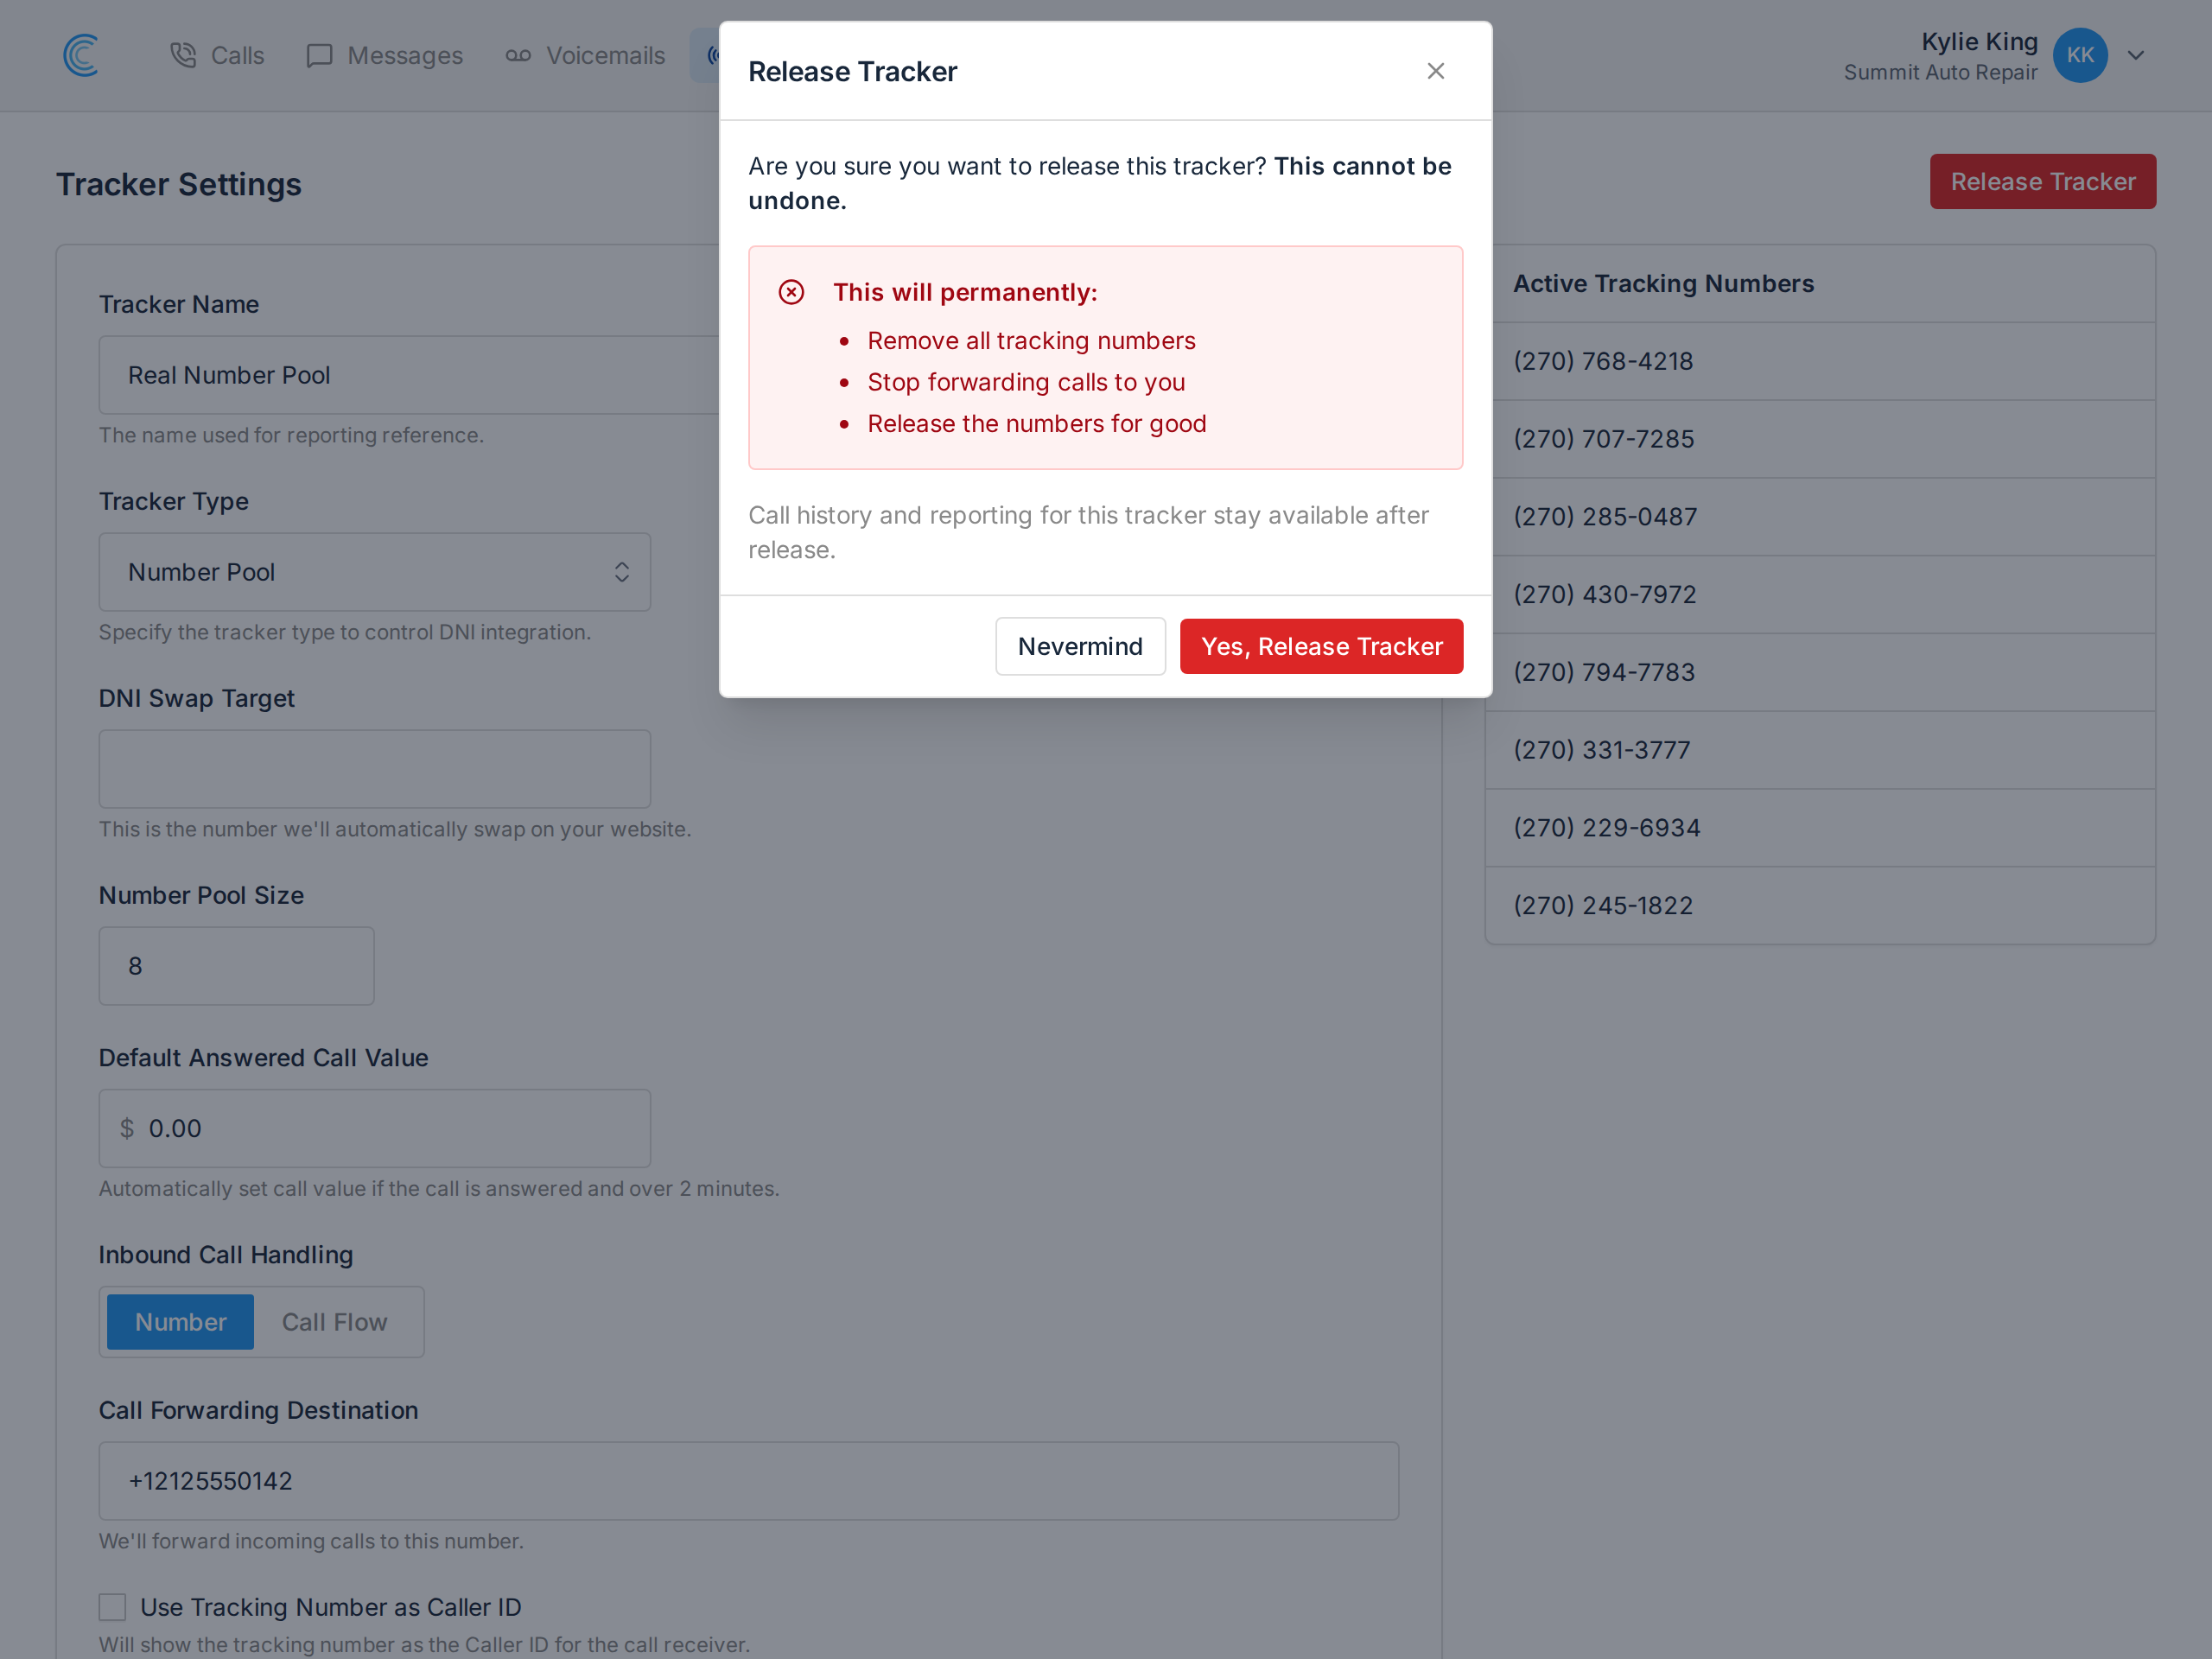
Task: Select Number inbound call handling
Action: (x=180, y=1322)
